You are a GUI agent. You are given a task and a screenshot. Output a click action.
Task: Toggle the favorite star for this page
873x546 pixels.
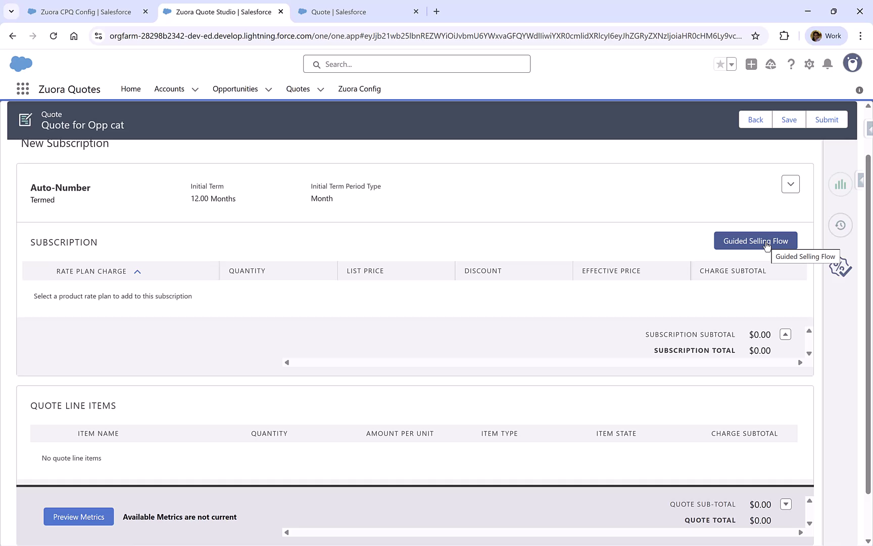pyautogui.click(x=720, y=64)
